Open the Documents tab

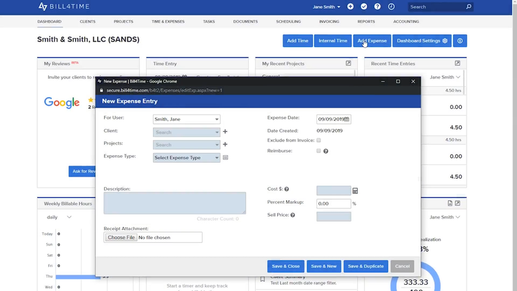(x=245, y=21)
